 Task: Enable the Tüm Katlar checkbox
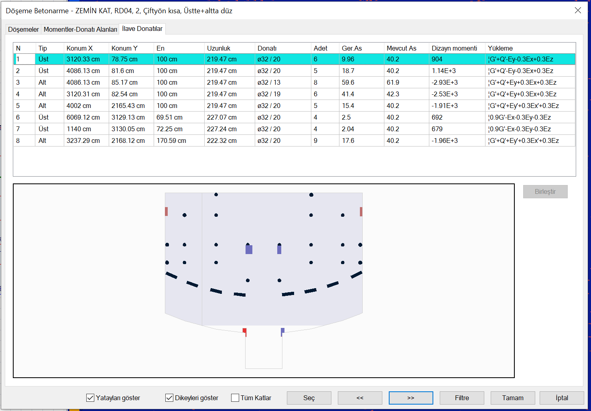[251, 398]
